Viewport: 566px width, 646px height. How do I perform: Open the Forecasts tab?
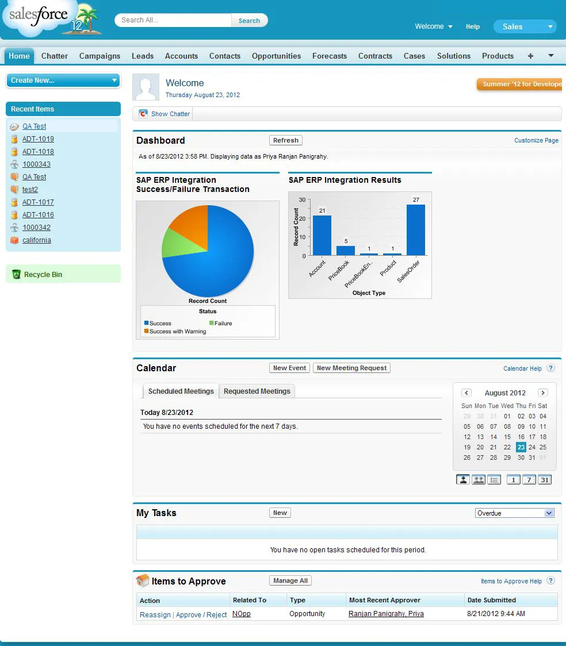[330, 56]
